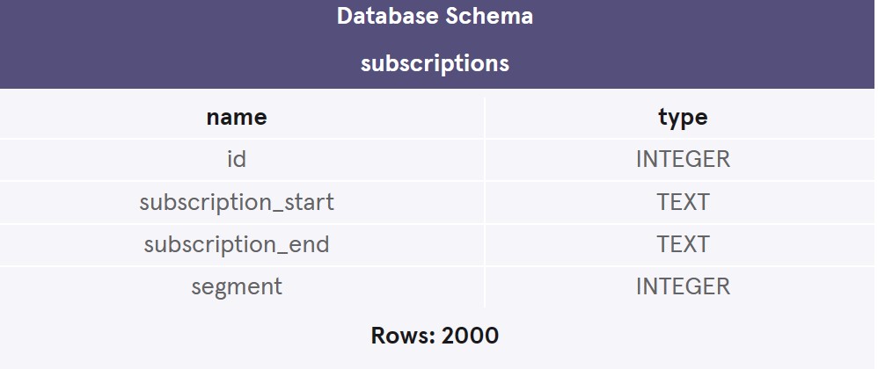Viewport: 878px width, 369px height.
Task: Click the vertical divider between name and type headers
Action: [x=485, y=117]
